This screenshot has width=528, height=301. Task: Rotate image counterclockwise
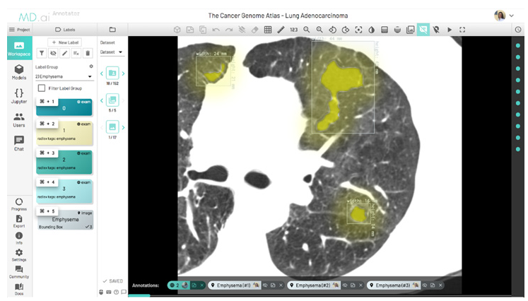pyautogui.click(x=332, y=30)
